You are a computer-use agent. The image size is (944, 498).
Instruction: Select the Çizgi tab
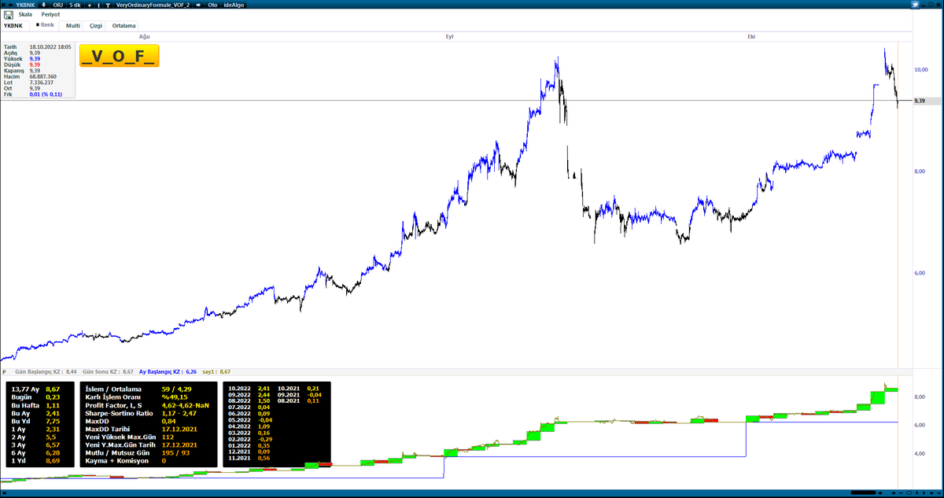click(x=94, y=26)
